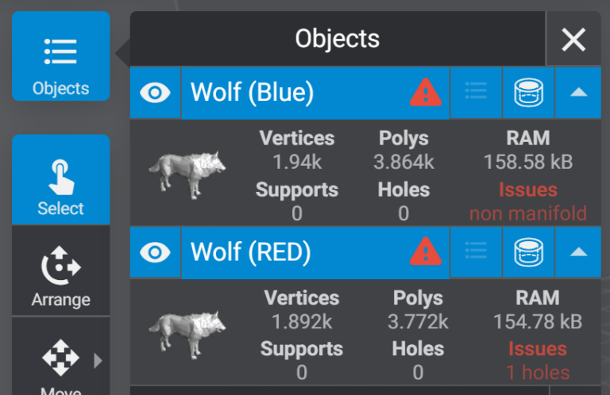Hide the Wolf (Blue) object
This screenshot has width=610, height=395.
tap(156, 93)
